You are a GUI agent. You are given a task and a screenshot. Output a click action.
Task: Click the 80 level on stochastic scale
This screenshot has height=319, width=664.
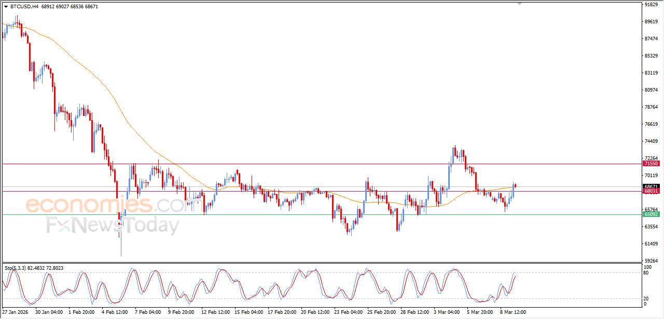(647, 272)
